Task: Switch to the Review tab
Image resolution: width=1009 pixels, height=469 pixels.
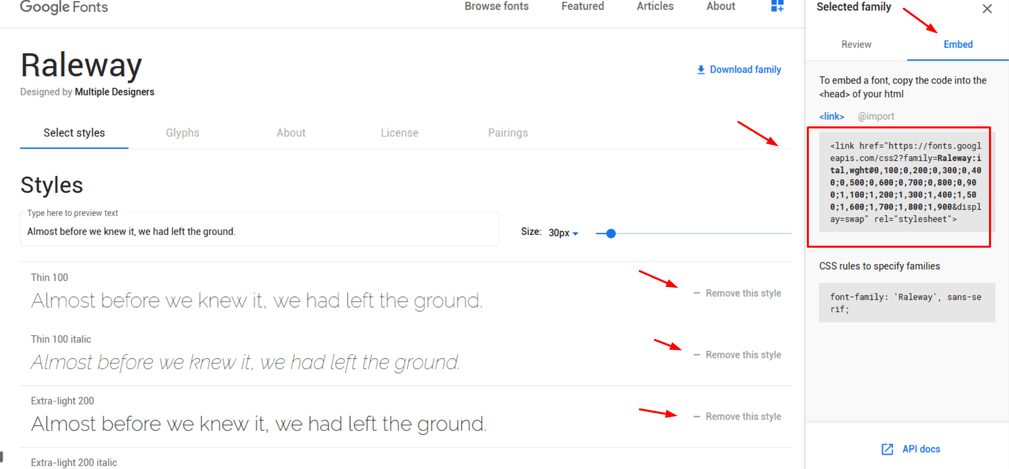Action: tap(856, 44)
